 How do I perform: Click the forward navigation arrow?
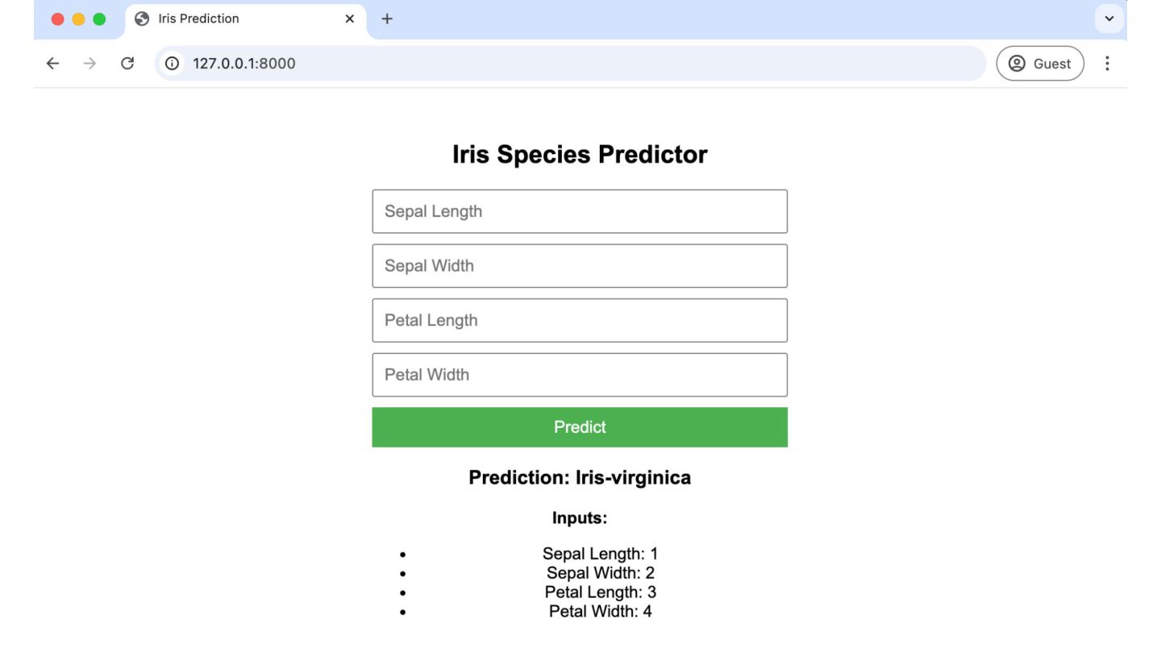point(89,64)
